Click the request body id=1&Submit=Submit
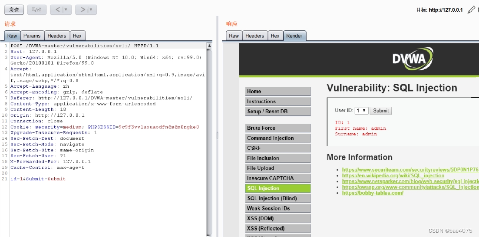Screen dimensions: 479x237 point(38,179)
